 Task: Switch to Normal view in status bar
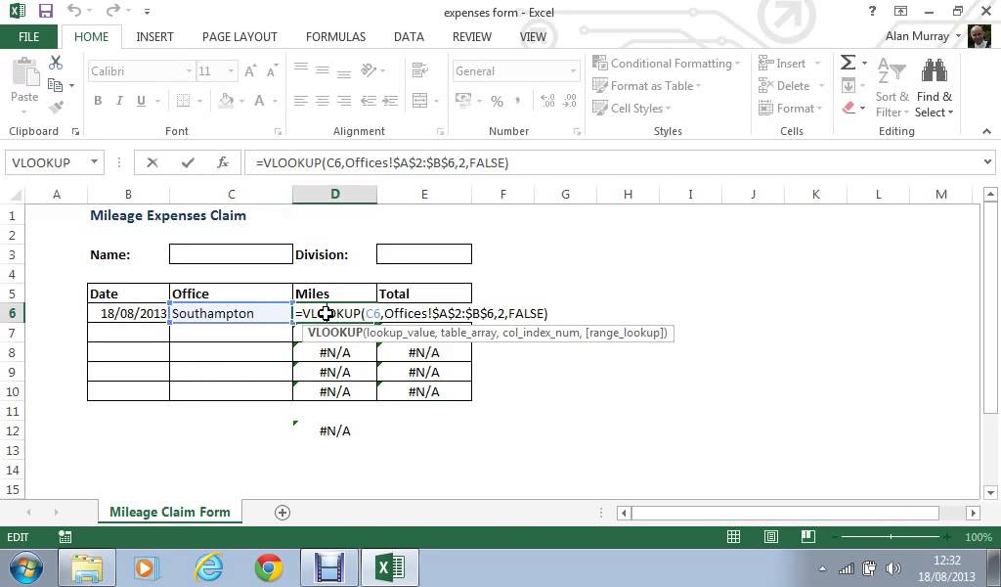[x=733, y=537]
